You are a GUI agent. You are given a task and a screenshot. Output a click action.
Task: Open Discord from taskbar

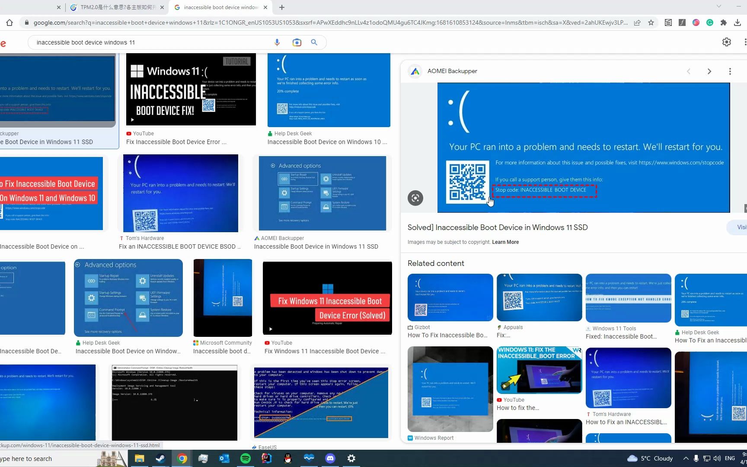pyautogui.click(x=330, y=458)
